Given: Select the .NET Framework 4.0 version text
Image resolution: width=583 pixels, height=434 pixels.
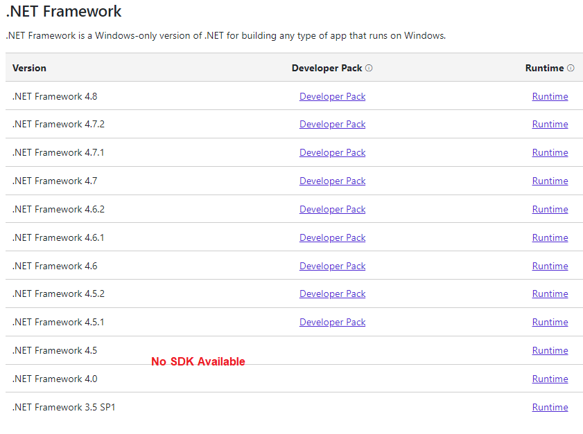Looking at the screenshot, I should (55, 379).
